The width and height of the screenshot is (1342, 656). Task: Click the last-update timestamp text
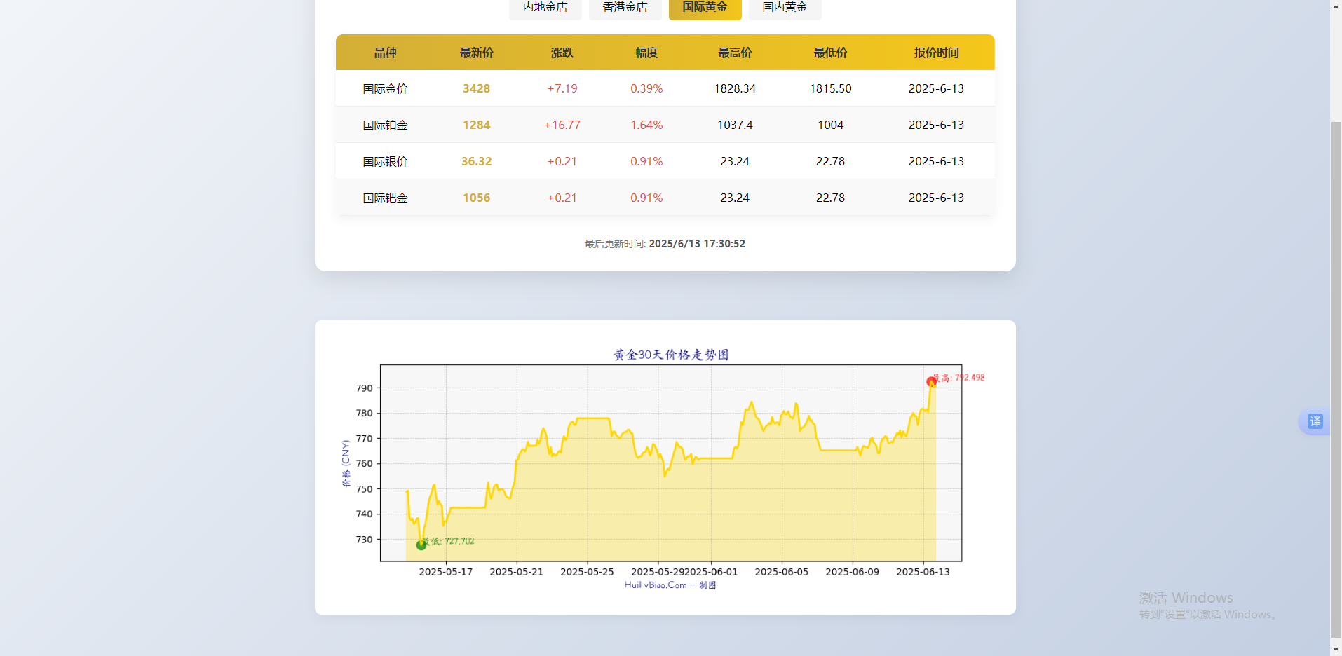665,243
